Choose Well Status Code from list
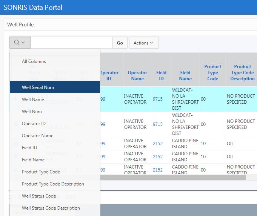Image resolution: width=257 pixels, height=216 pixels. [x=39, y=196]
